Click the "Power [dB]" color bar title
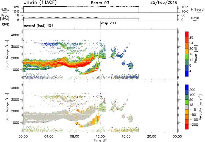Image resolution: width=205 pixels, height=142 pixels. coord(196,54)
